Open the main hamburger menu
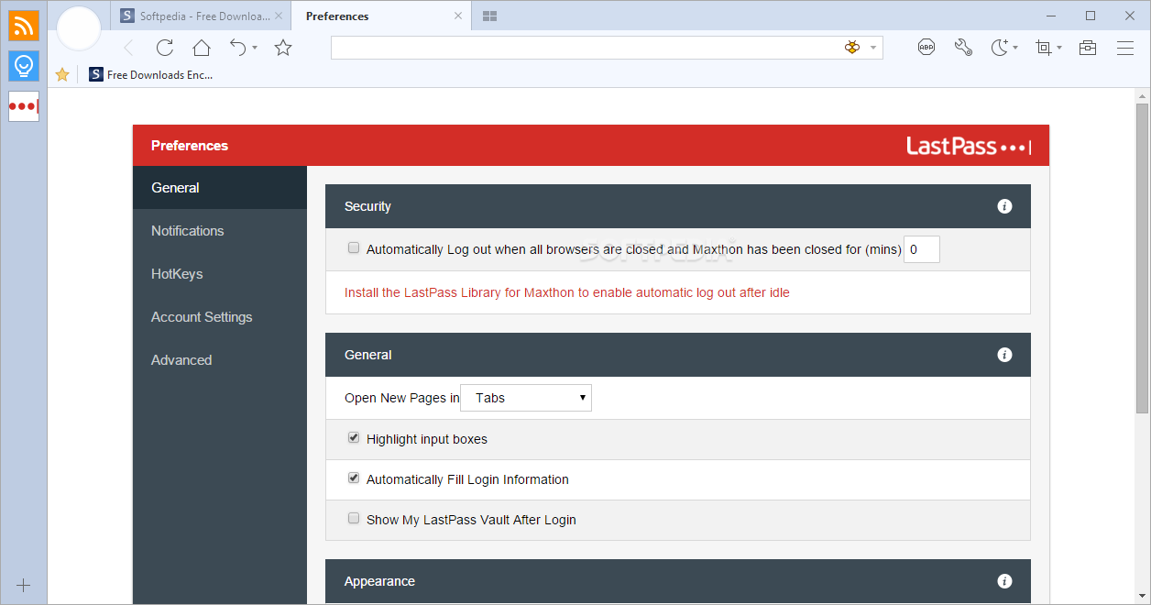 coord(1125,48)
